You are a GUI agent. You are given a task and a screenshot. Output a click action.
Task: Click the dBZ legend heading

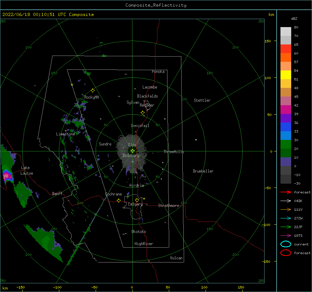pyautogui.click(x=294, y=18)
